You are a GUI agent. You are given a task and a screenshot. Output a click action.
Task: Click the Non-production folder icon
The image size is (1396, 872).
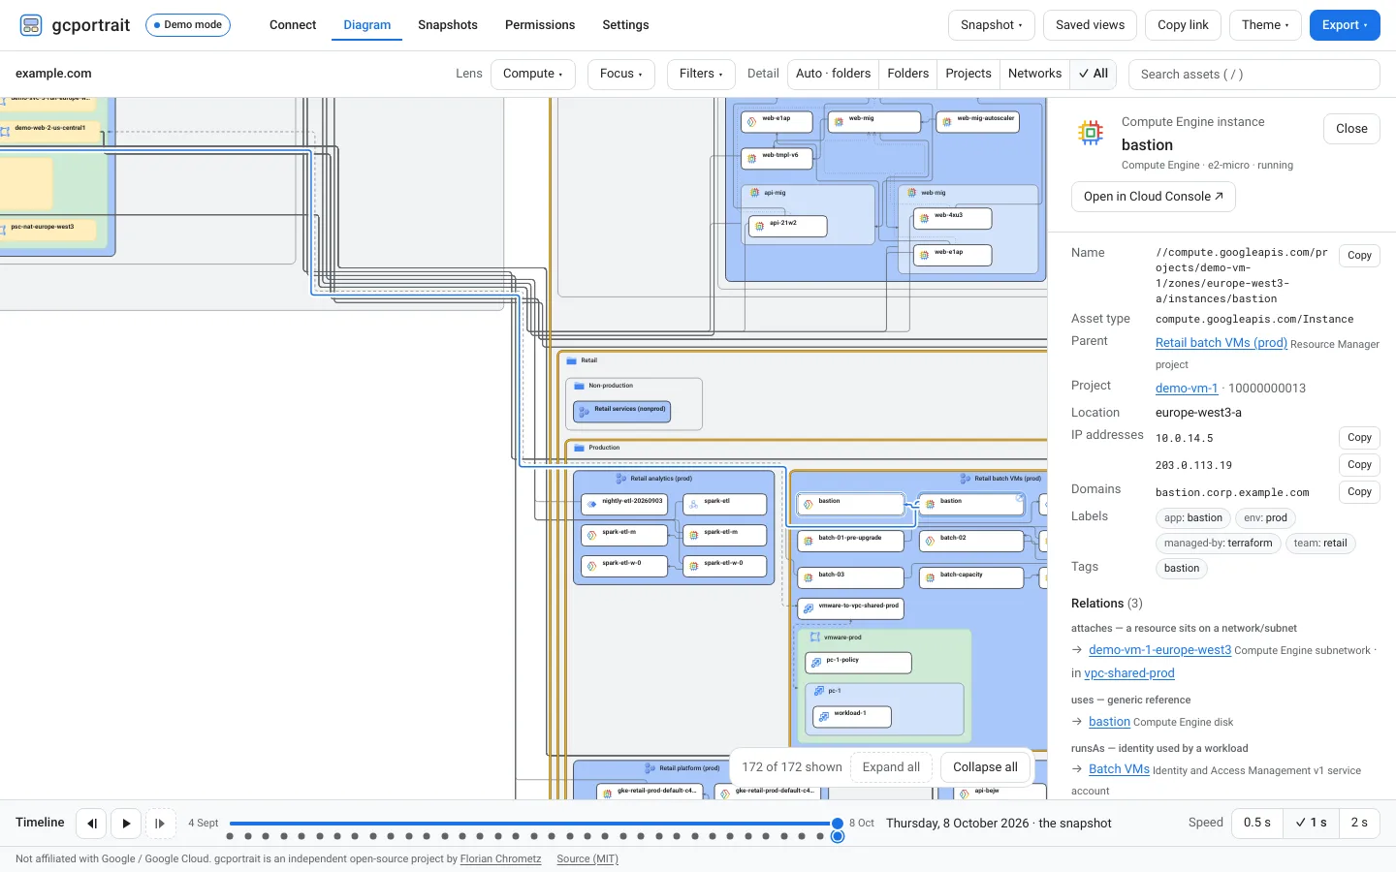[580, 386]
